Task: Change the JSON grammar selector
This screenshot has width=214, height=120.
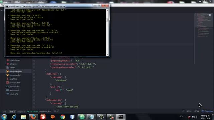Action: tap(196, 111)
